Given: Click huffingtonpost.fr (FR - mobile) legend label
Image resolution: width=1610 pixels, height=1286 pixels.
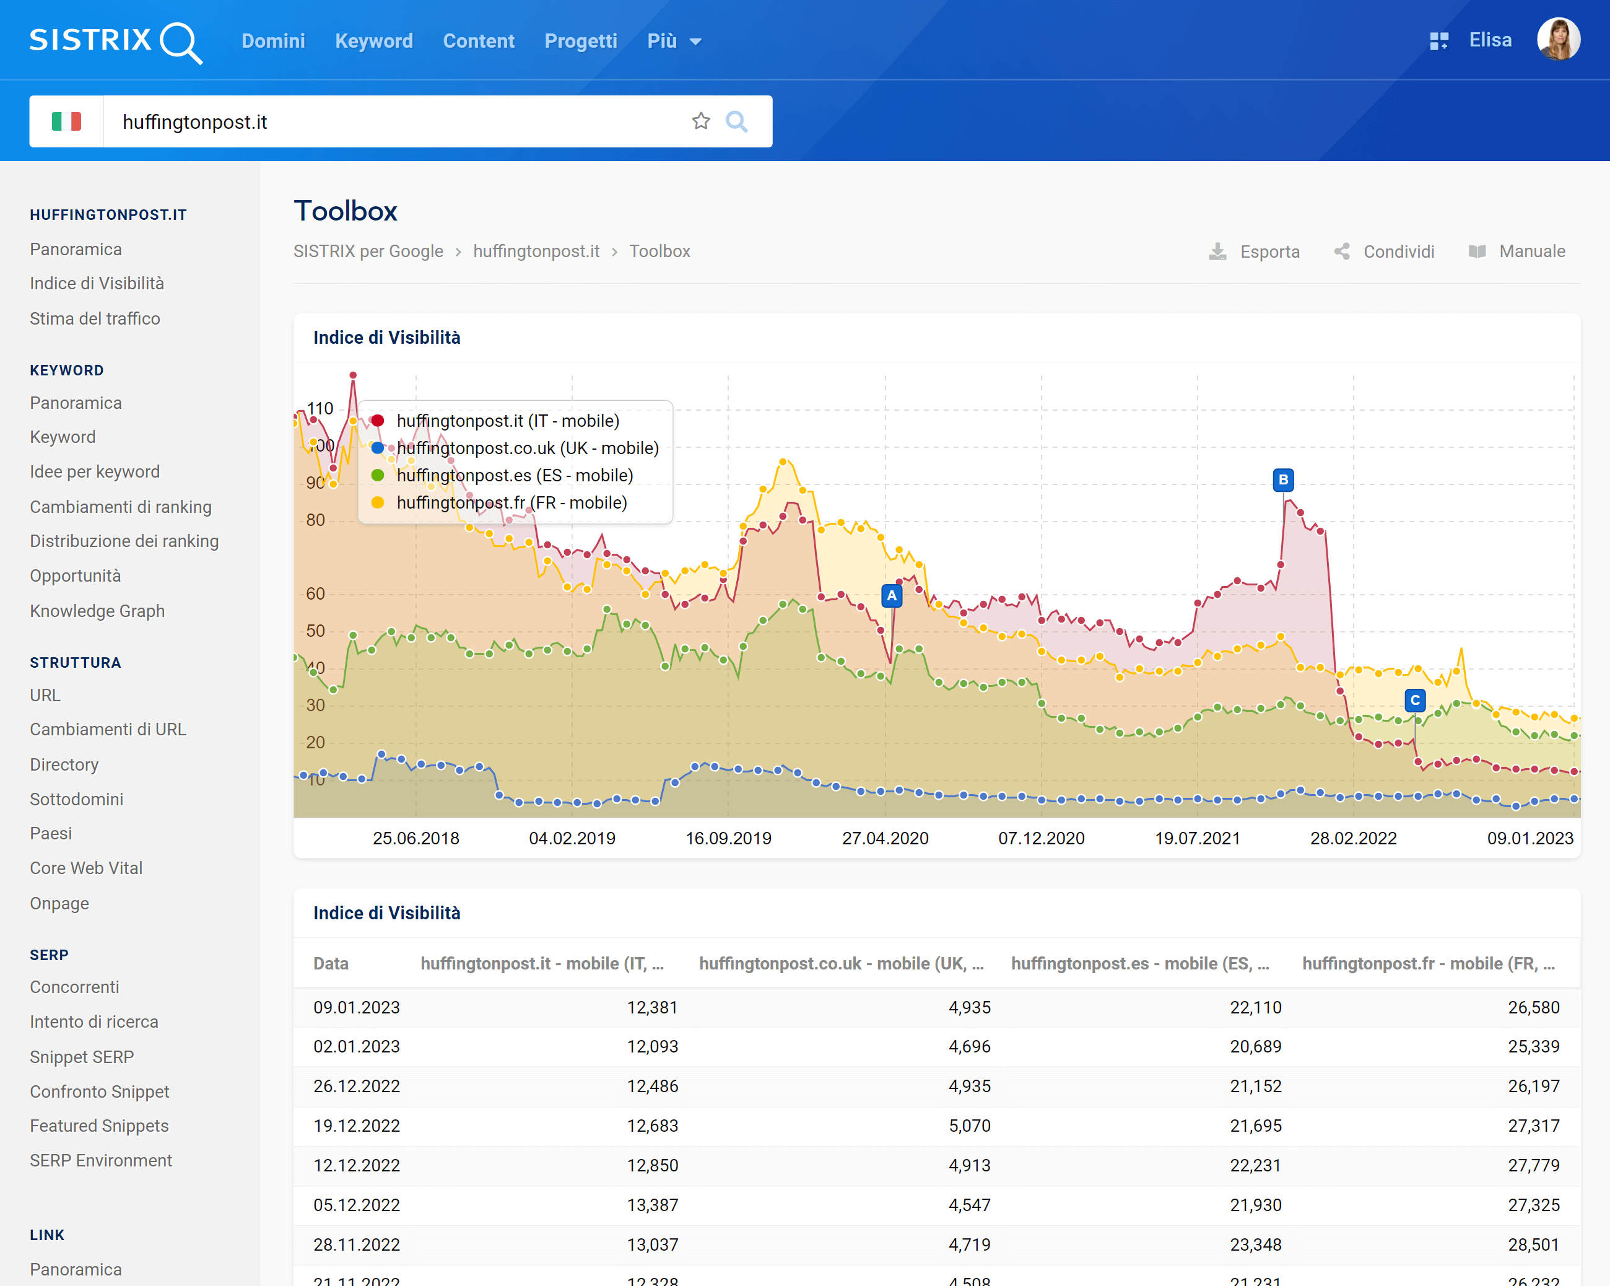Looking at the screenshot, I should (x=511, y=502).
